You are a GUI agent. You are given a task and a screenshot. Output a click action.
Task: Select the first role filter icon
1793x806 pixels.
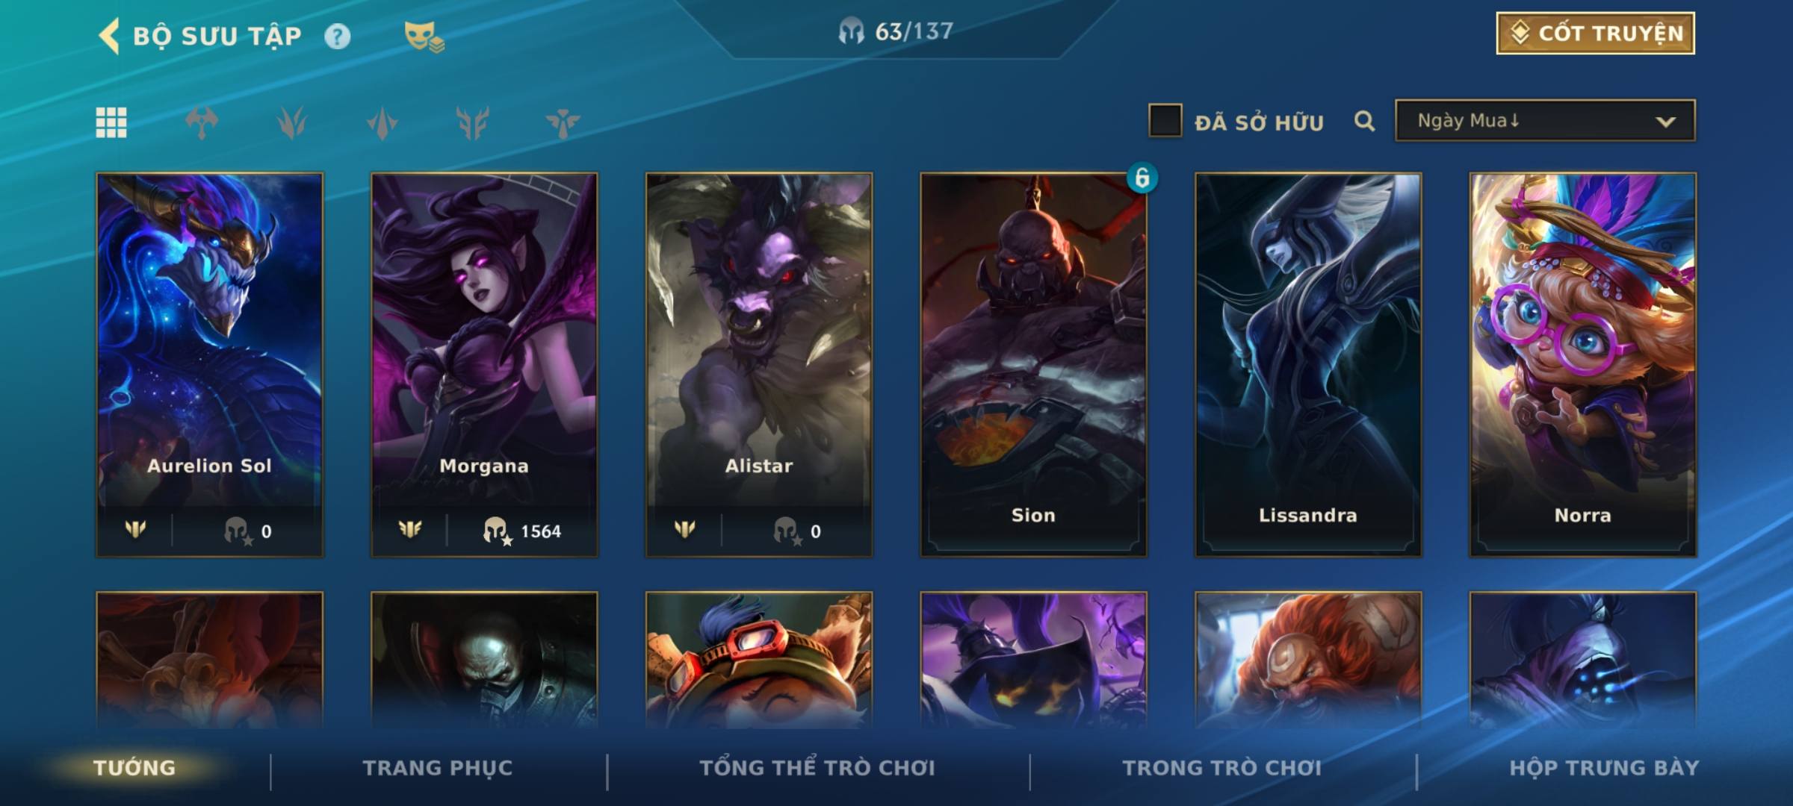[202, 122]
